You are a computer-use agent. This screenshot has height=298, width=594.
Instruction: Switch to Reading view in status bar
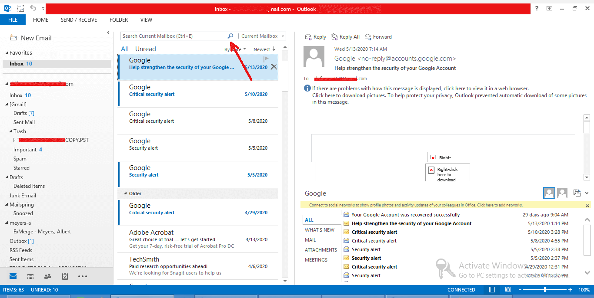coord(508,289)
